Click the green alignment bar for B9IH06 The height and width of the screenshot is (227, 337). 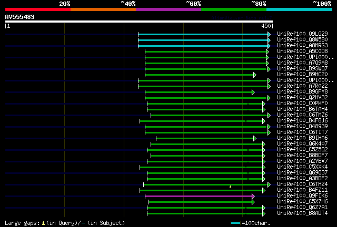click(205, 139)
